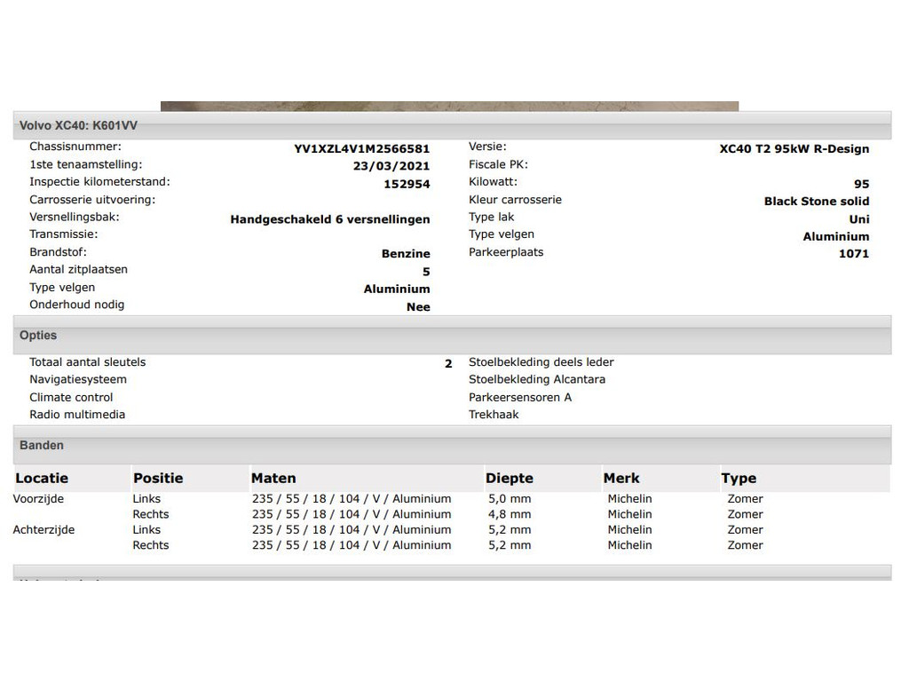The height and width of the screenshot is (682, 909).
Task: Click the Banden section header
Action: pos(452,446)
